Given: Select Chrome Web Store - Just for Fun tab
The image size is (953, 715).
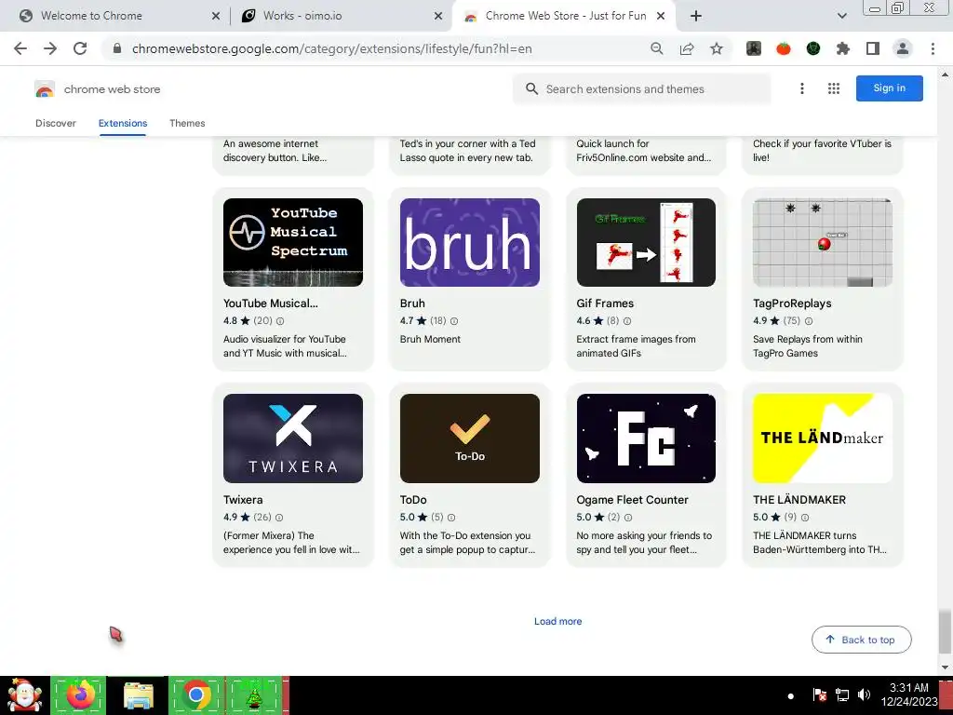Looking at the screenshot, I should click(x=564, y=16).
